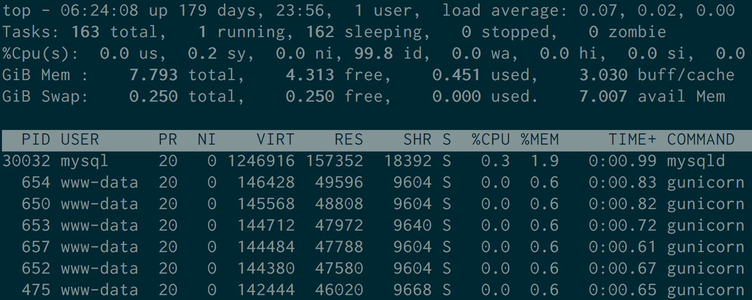Click process ID 30032
The height and width of the screenshot is (300, 752).
(x=26, y=161)
